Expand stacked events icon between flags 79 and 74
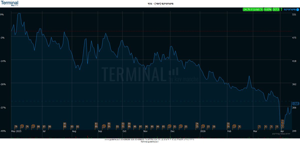This screenshot has width=300, height=144. click(22, 126)
